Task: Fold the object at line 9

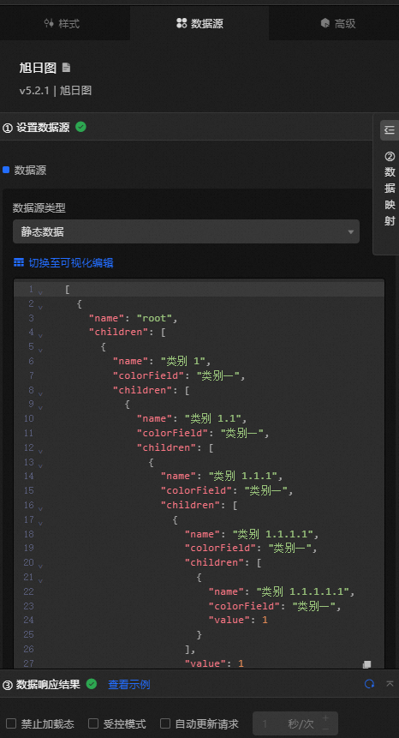Action: (x=40, y=408)
